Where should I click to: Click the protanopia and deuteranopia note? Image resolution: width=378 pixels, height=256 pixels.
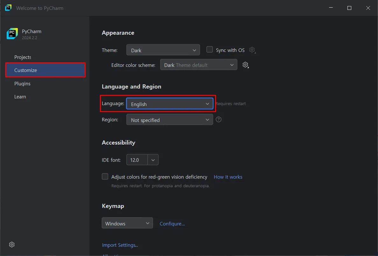point(160,186)
